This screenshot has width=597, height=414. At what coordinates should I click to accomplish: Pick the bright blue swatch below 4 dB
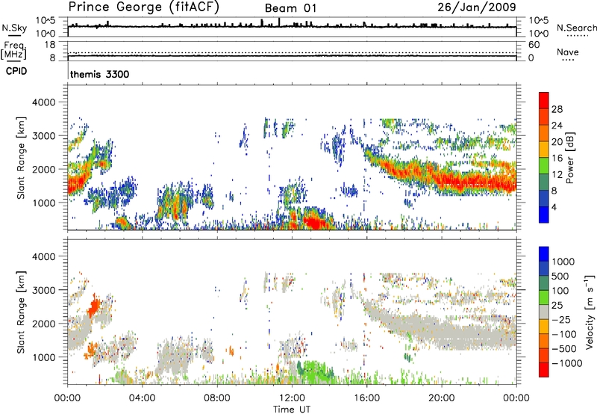coord(544,214)
